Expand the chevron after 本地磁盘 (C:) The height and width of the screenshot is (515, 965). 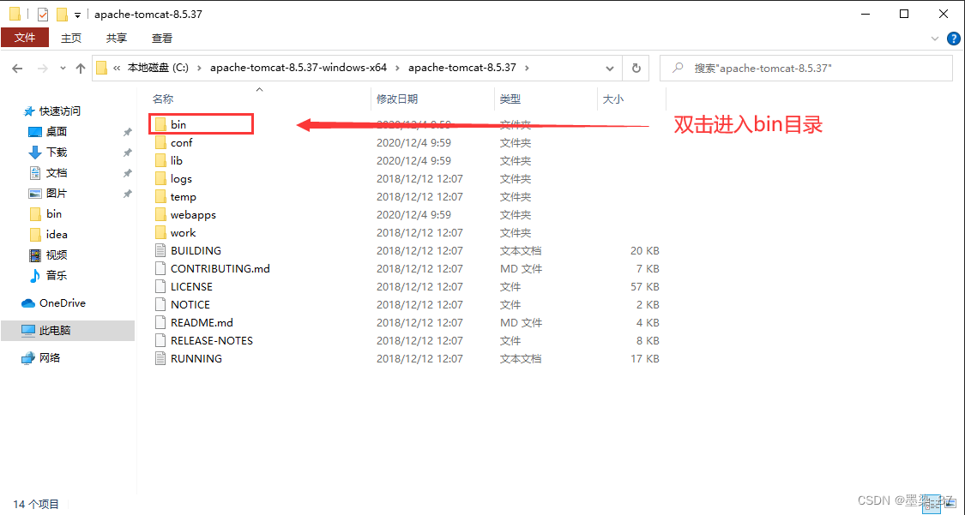pyautogui.click(x=199, y=69)
